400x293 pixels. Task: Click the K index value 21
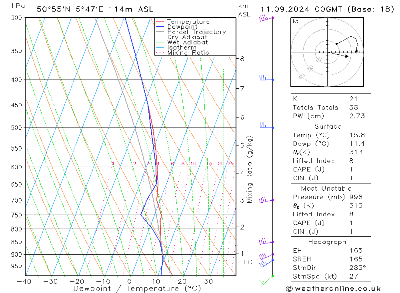pyautogui.click(x=353, y=99)
